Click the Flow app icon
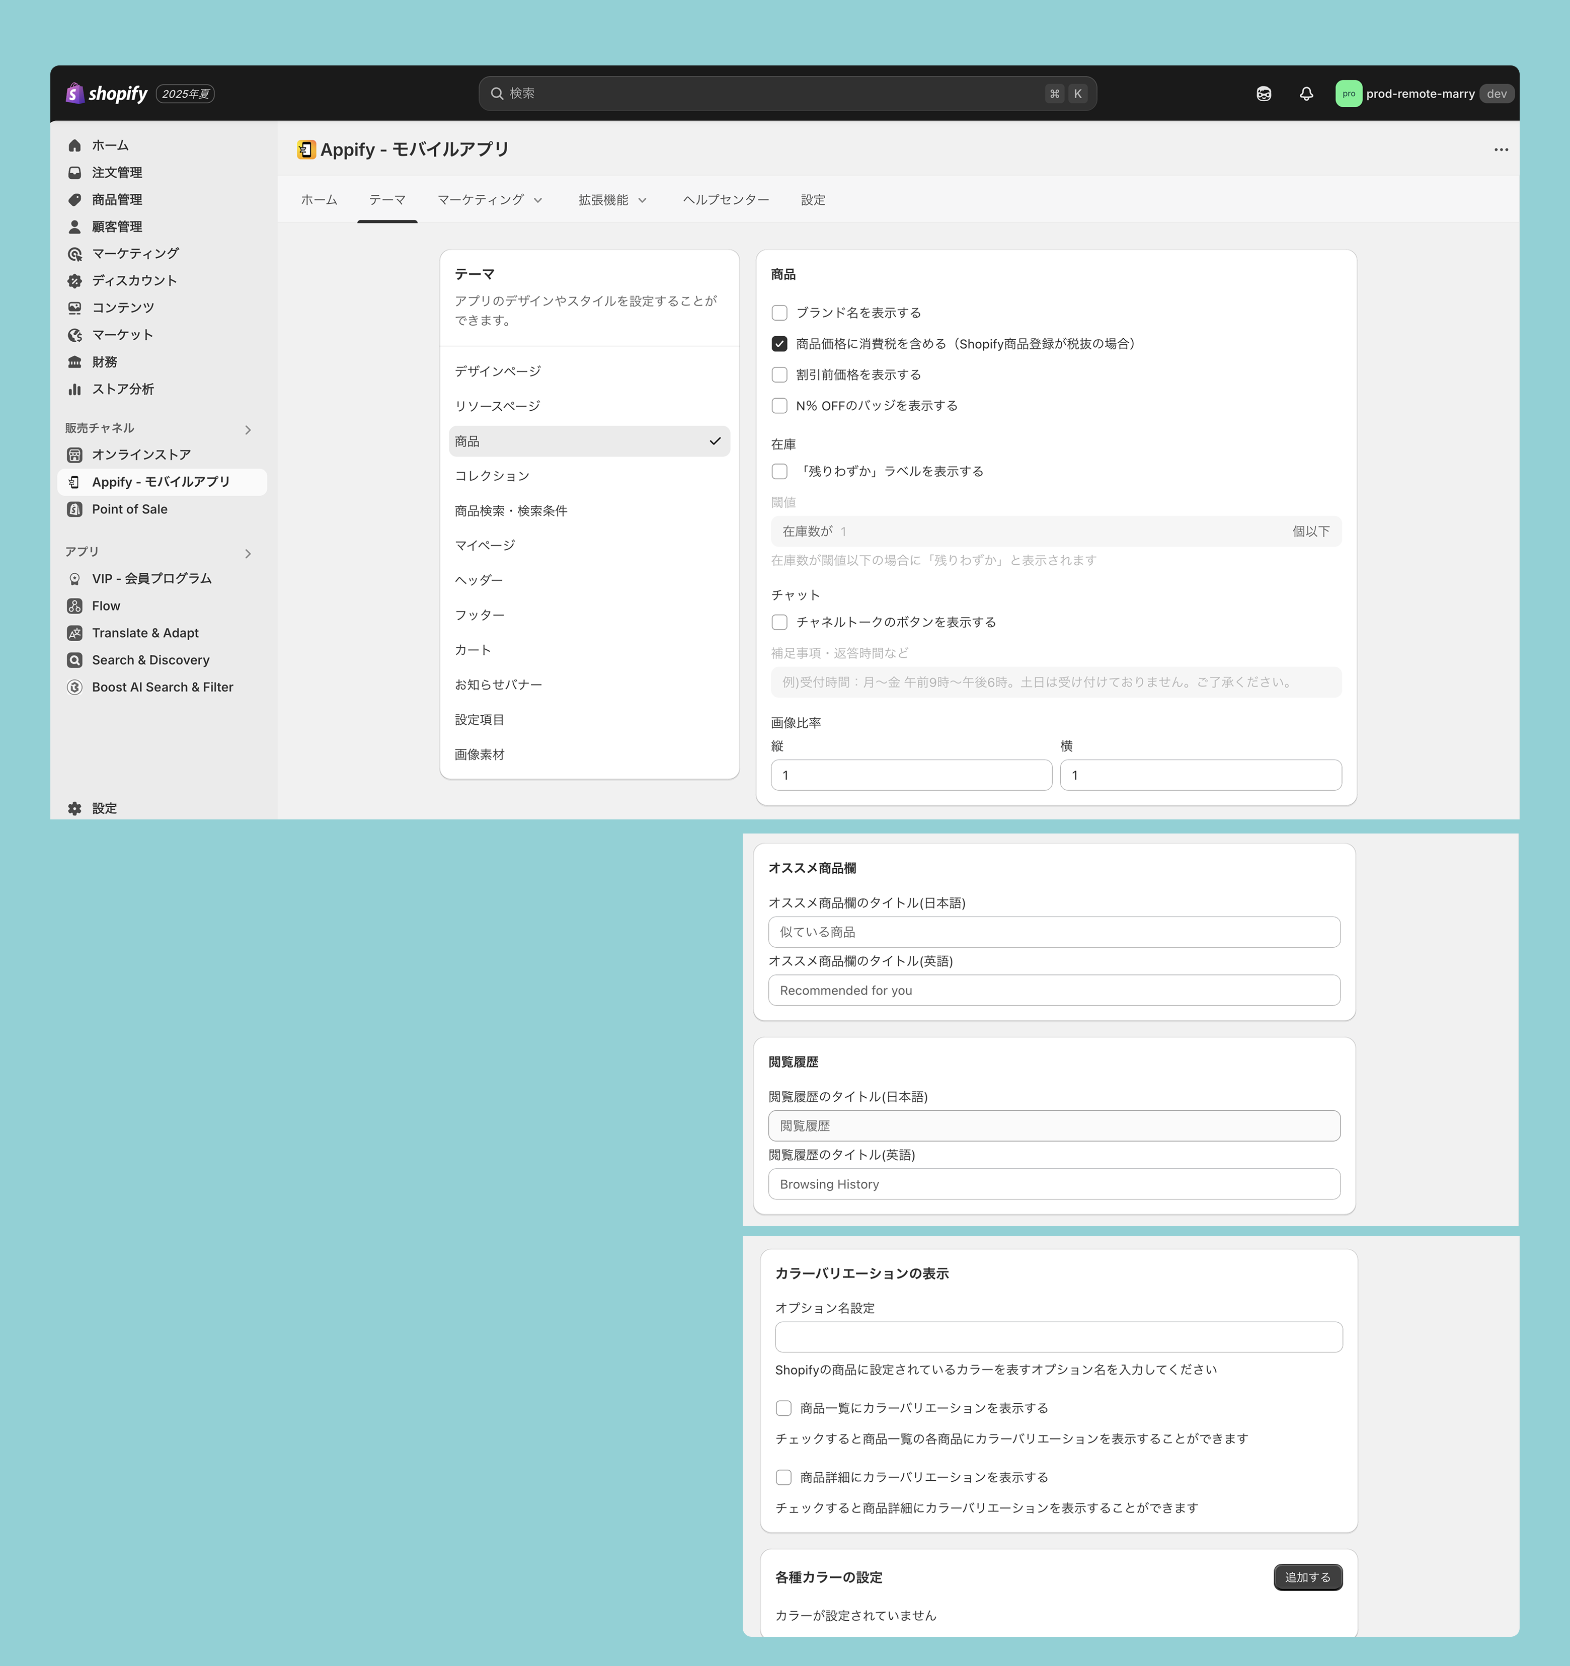 74,606
